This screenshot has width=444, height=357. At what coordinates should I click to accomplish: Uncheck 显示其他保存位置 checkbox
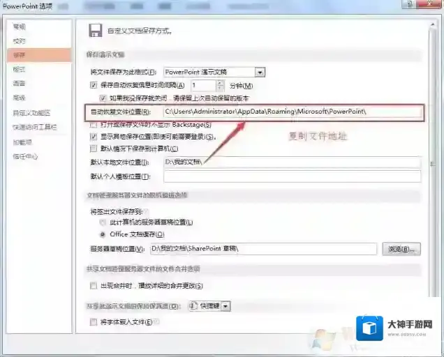[x=94, y=137]
